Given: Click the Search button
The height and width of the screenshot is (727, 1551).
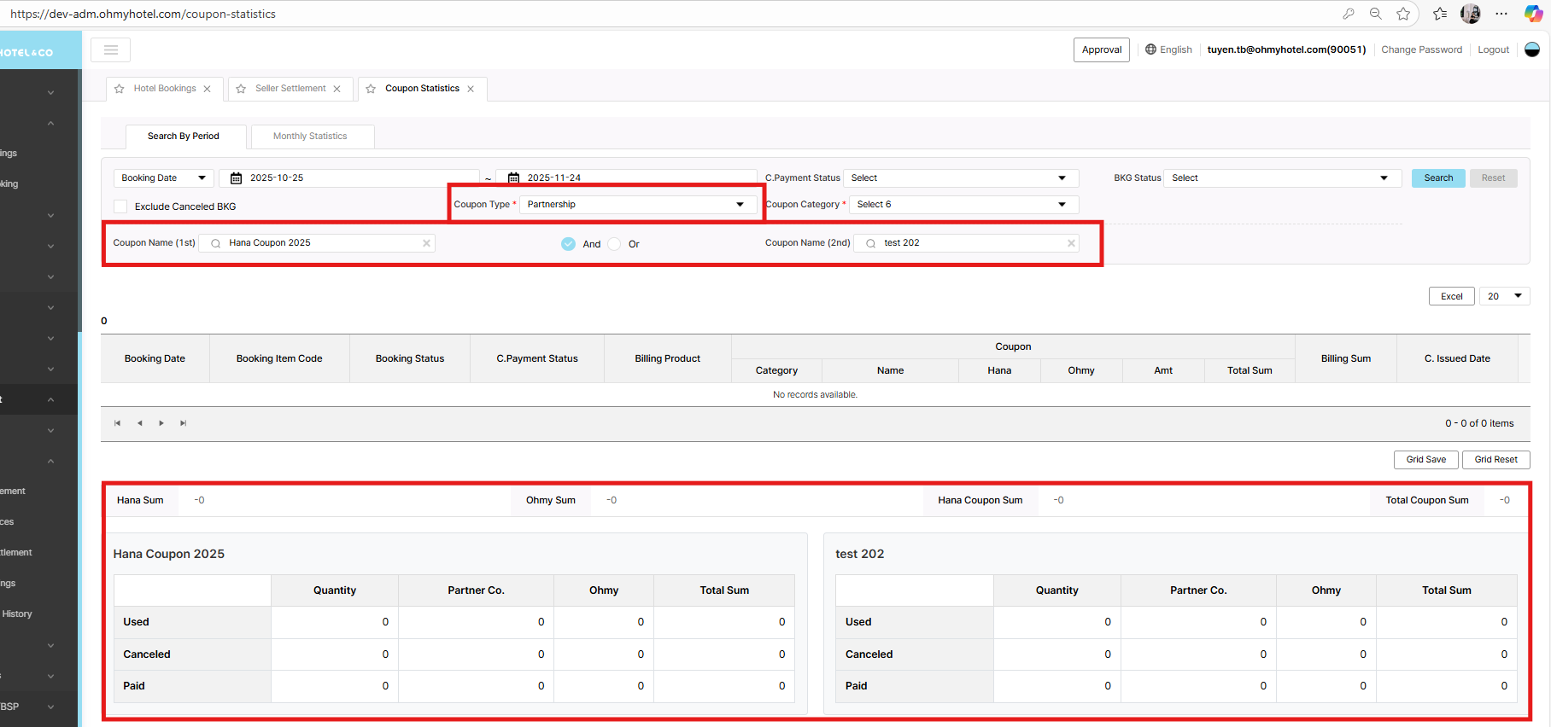Looking at the screenshot, I should tap(1437, 178).
